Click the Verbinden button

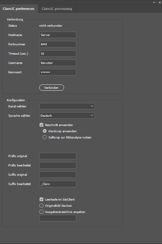[51, 88]
